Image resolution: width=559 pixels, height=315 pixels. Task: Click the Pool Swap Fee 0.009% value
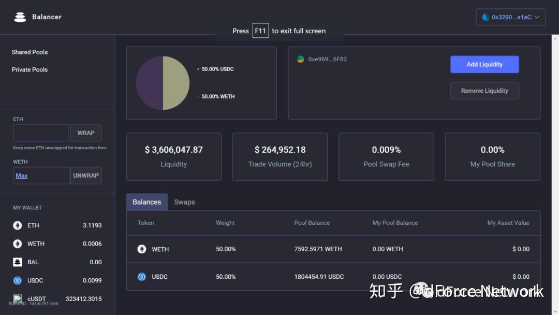pyautogui.click(x=386, y=150)
